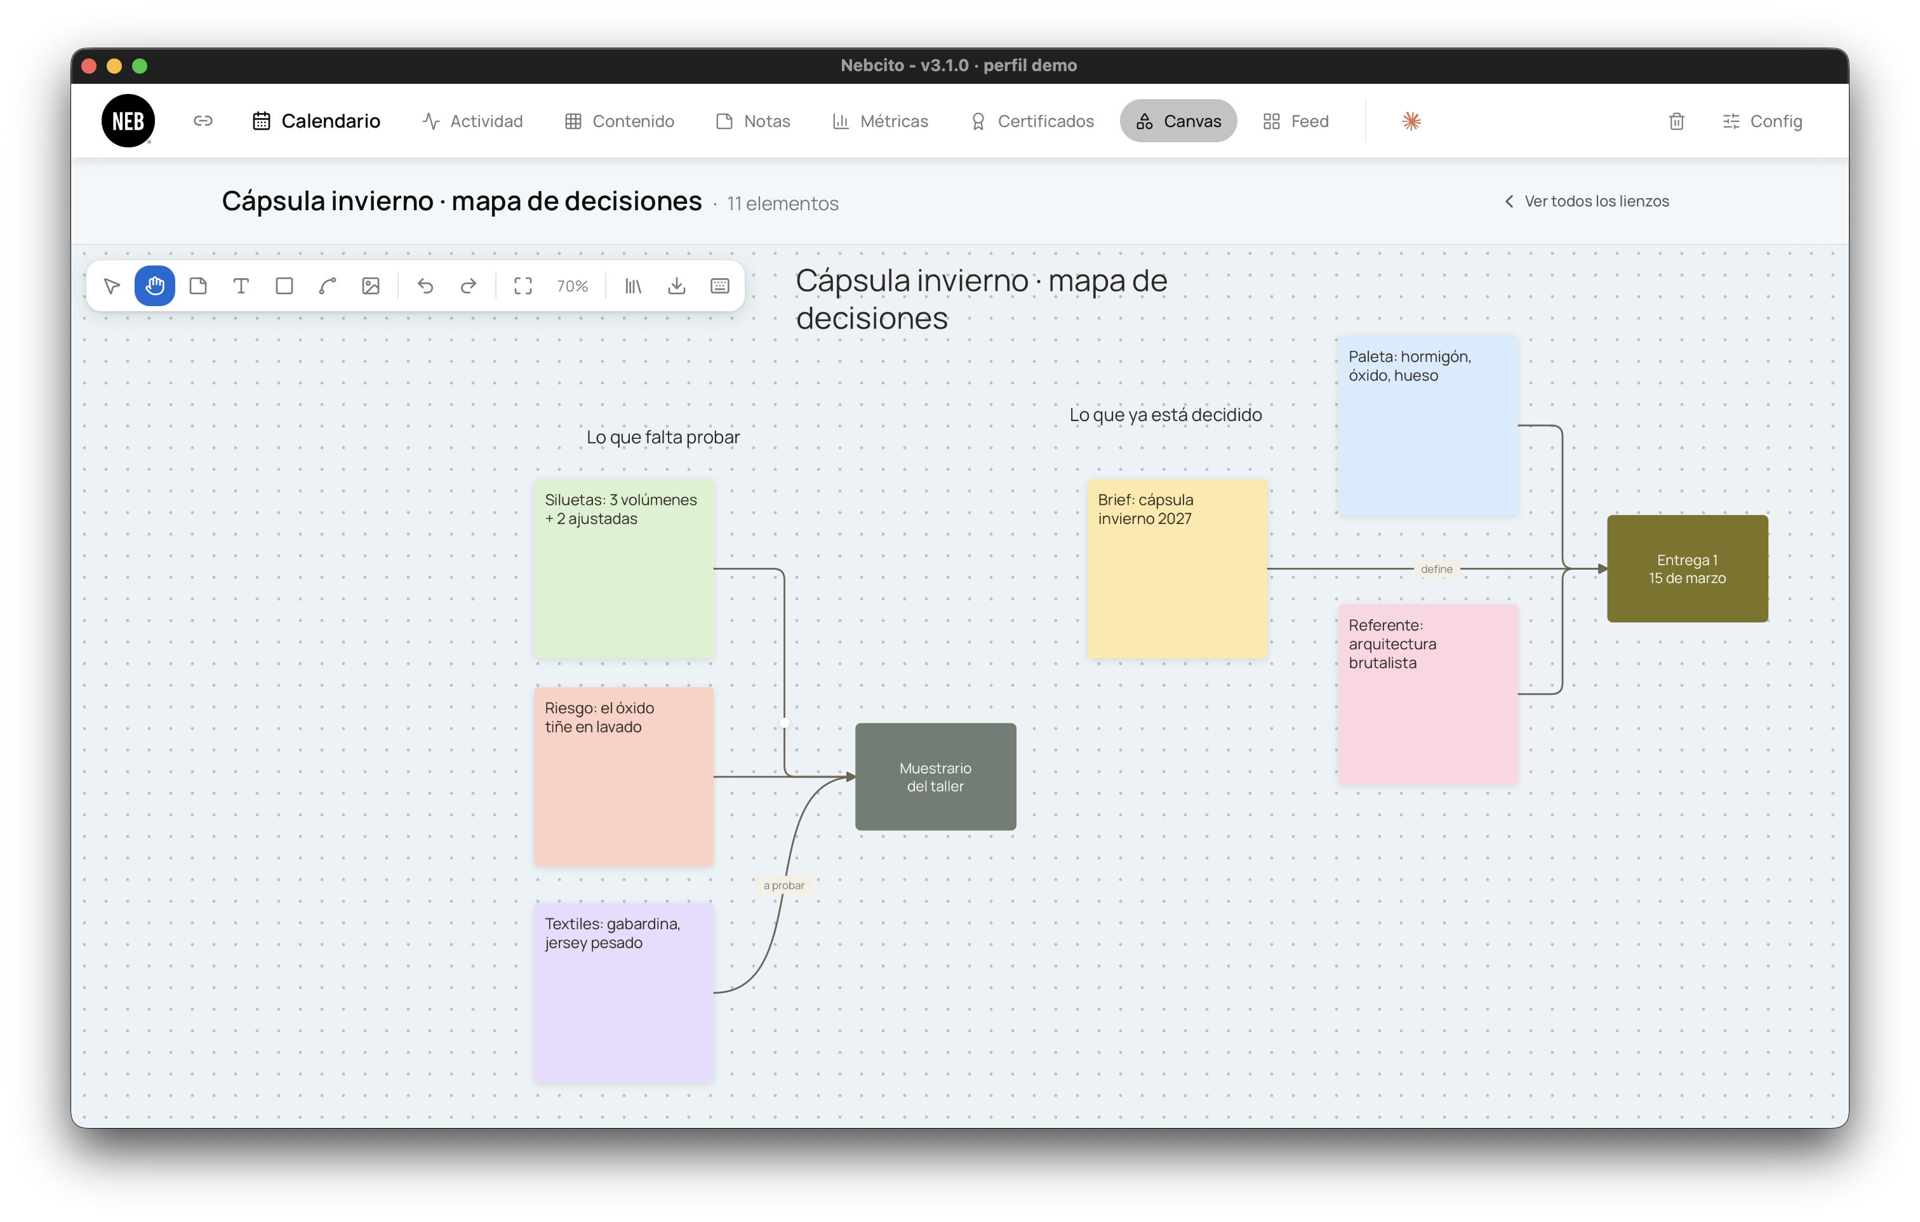Image resolution: width=1920 pixels, height=1222 pixels.
Task: Click the 'define' connector label
Action: point(1436,568)
